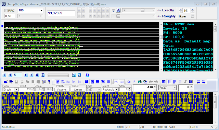Image resolution: width=219 pixels, height=130 pixels.
Task: Toggle the A auto button
Action: click(118, 11)
